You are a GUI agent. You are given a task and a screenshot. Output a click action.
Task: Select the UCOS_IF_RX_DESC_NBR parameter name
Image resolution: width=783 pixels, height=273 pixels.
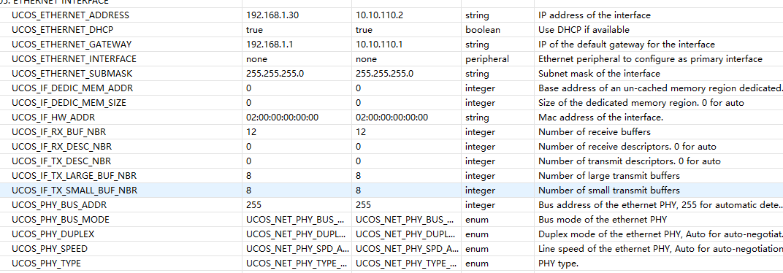pyautogui.click(x=62, y=147)
